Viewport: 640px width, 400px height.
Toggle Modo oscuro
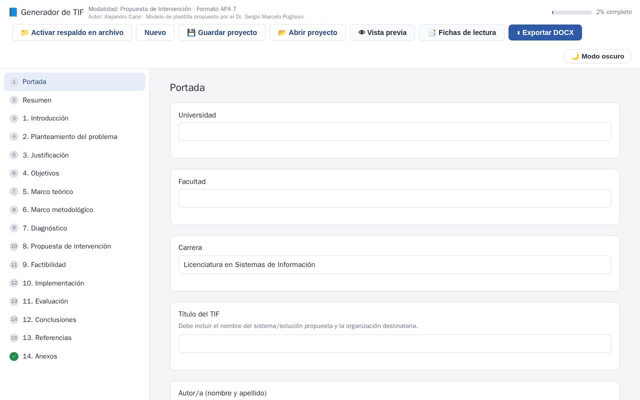597,56
